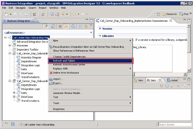
Task: Click the New wizard toolbar icon
Action: pyautogui.click(x=6, y=14)
